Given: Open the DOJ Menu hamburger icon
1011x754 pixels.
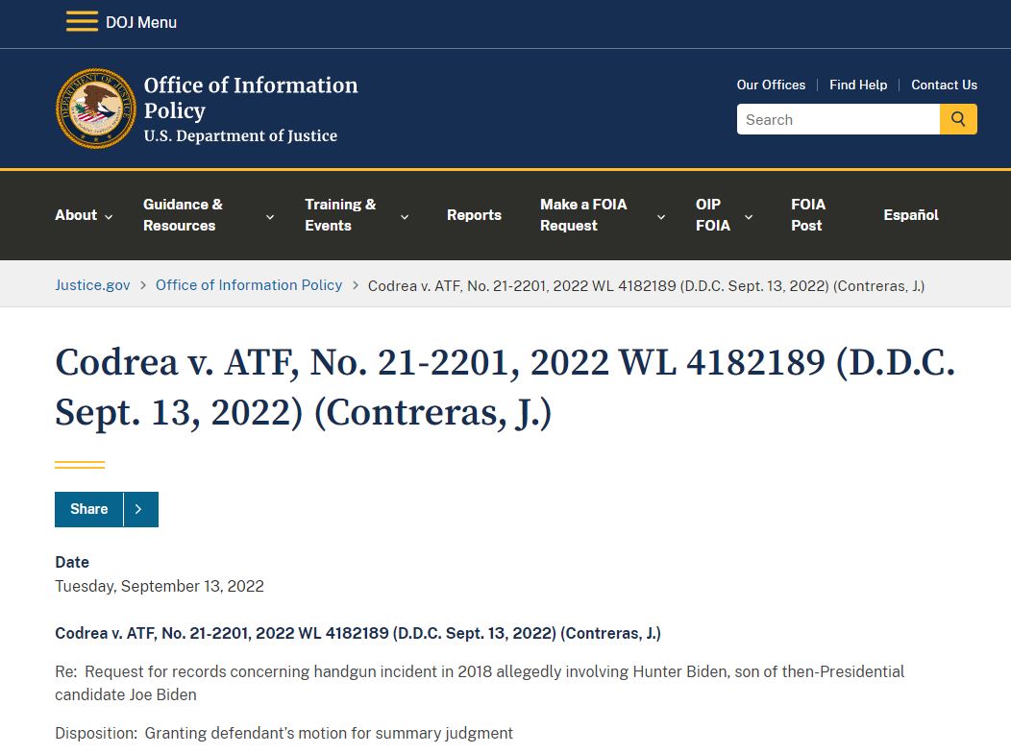Looking at the screenshot, I should pyautogui.click(x=82, y=22).
